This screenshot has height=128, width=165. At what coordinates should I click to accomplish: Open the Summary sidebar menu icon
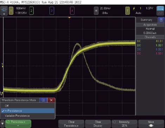tap(161, 20)
